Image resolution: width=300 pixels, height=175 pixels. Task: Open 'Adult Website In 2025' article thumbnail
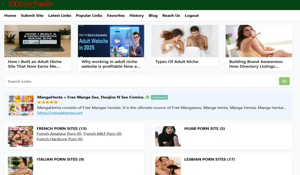pos(111,41)
